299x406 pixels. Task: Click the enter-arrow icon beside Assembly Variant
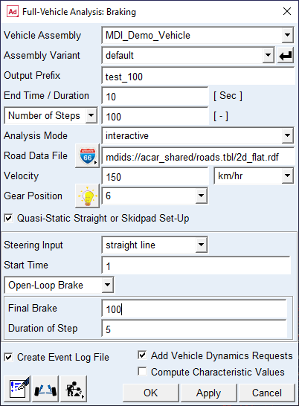tap(286, 55)
